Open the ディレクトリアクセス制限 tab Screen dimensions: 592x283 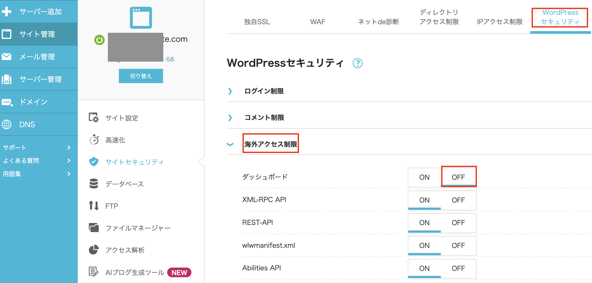(x=439, y=17)
